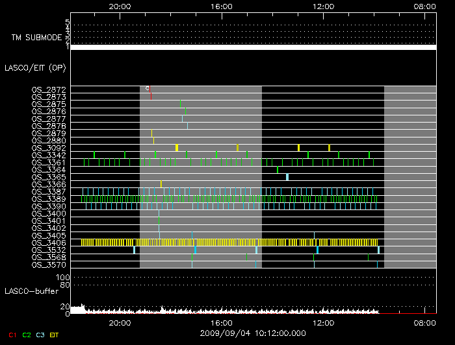This screenshot has height=345, width=455.
Task: Click the yellow marker in OS_2880 row
Action: point(153,140)
